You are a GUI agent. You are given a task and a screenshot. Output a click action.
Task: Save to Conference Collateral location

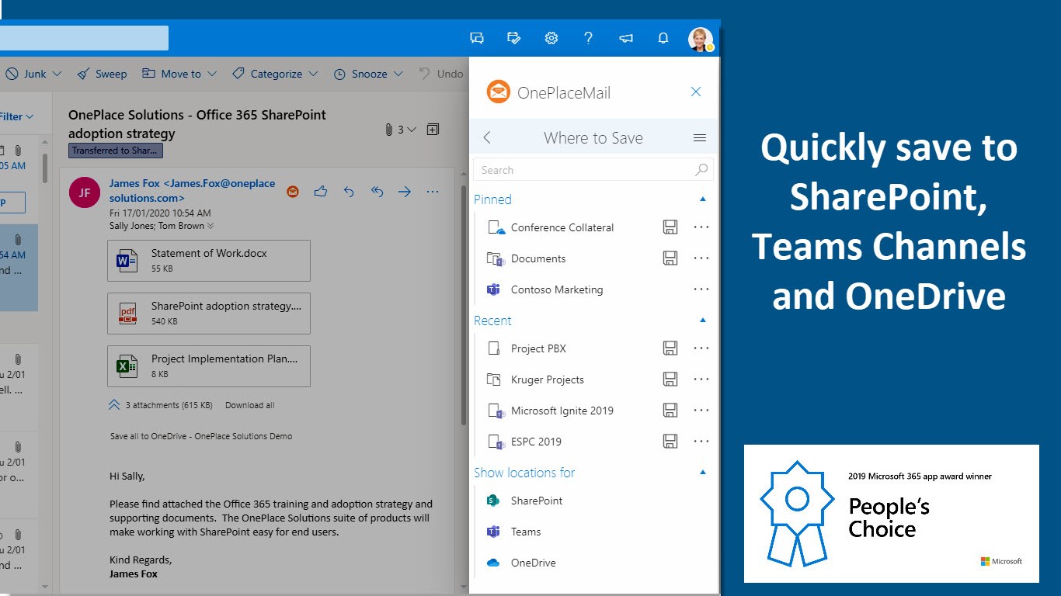pos(670,227)
